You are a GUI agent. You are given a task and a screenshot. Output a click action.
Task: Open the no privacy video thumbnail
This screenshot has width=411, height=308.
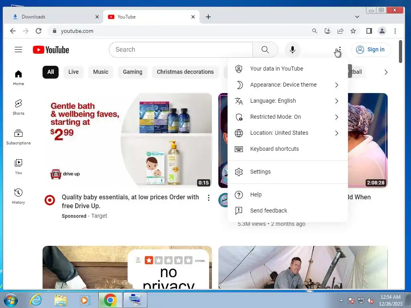(x=127, y=267)
